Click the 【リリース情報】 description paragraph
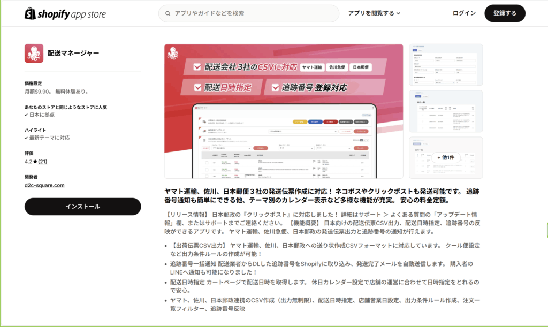The height and width of the screenshot is (327, 548). pyautogui.click(x=322, y=223)
